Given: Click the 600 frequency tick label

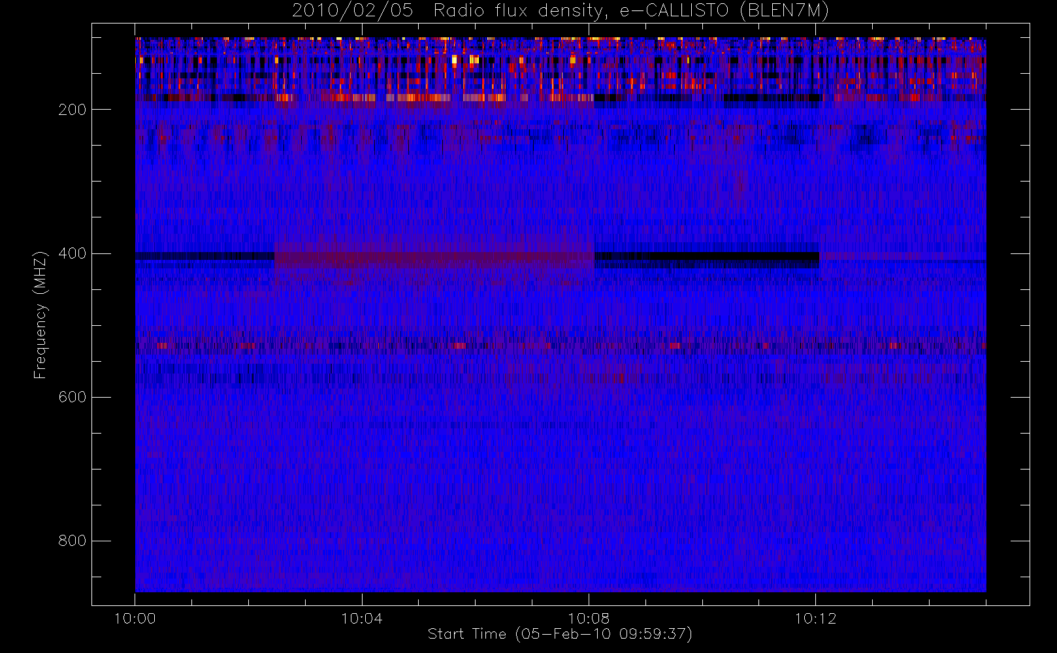Looking at the screenshot, I should tap(72, 397).
